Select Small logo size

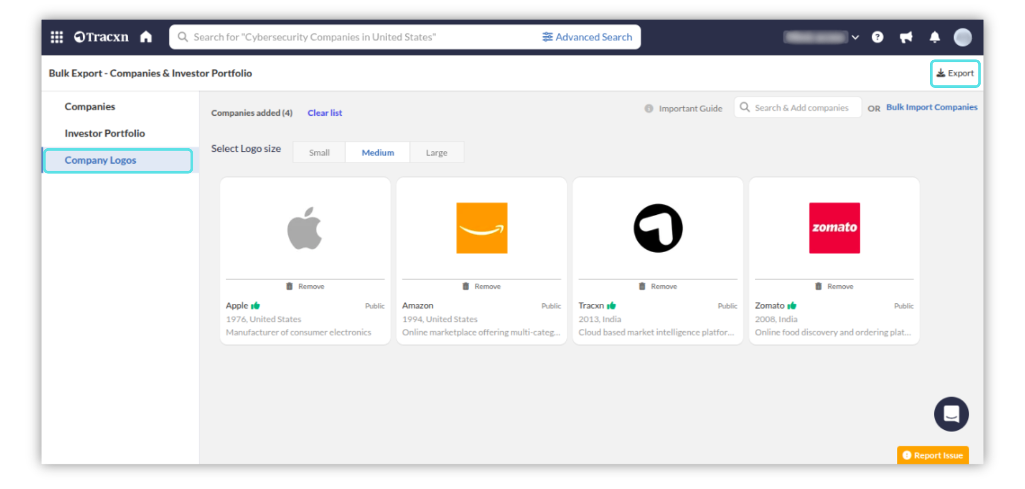pyautogui.click(x=319, y=153)
